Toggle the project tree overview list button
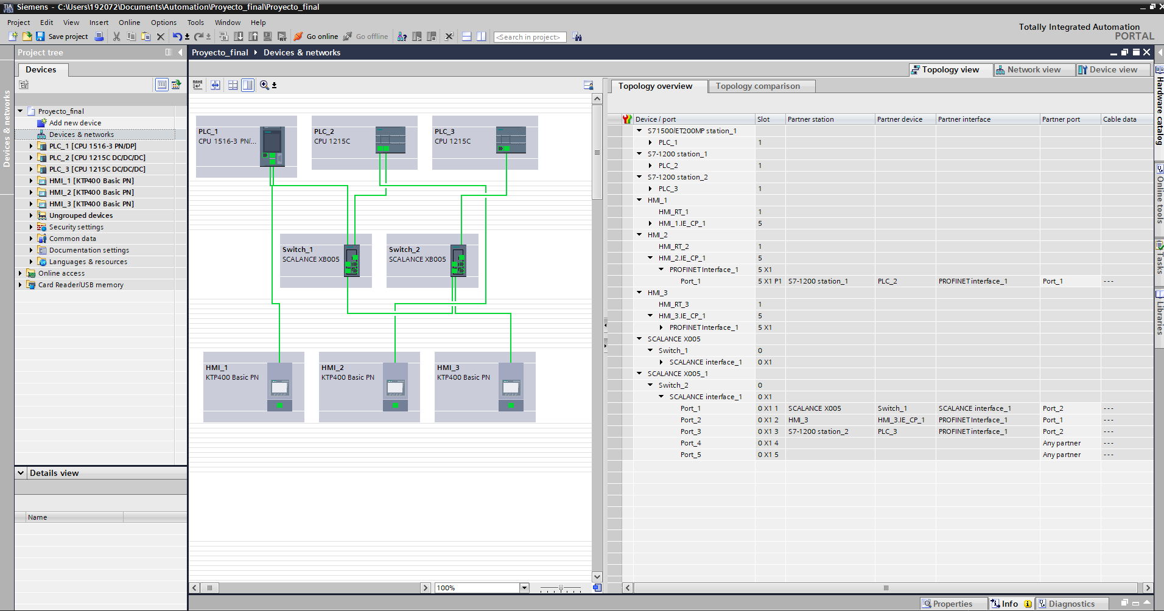 point(161,85)
